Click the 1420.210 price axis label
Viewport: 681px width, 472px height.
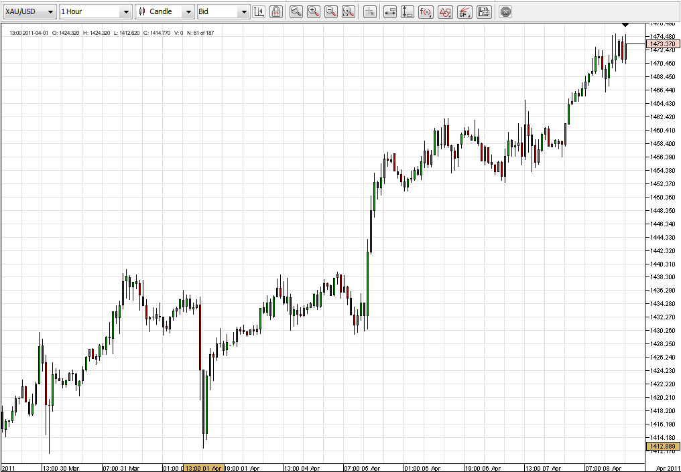click(x=663, y=398)
